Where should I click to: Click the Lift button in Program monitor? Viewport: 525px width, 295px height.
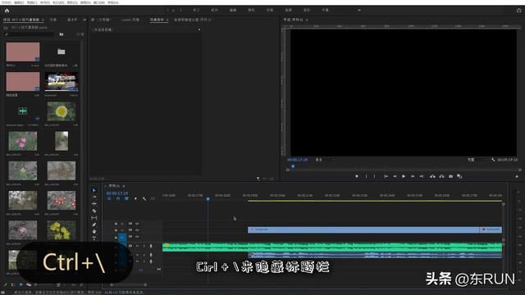pyautogui.click(x=432, y=176)
